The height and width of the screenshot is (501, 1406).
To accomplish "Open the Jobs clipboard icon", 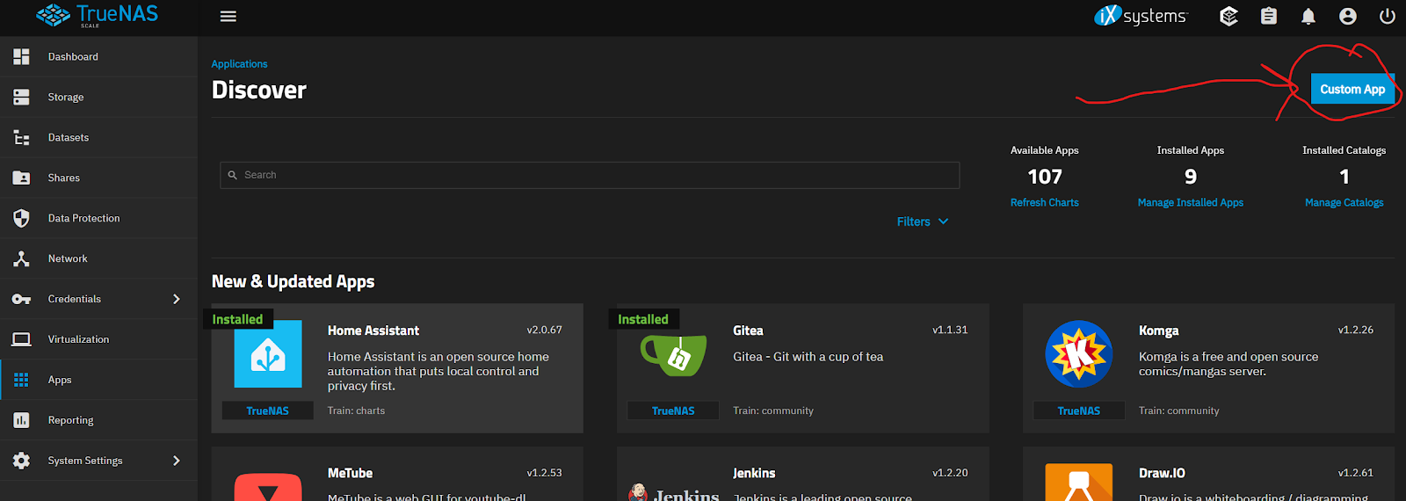I will (1269, 16).
